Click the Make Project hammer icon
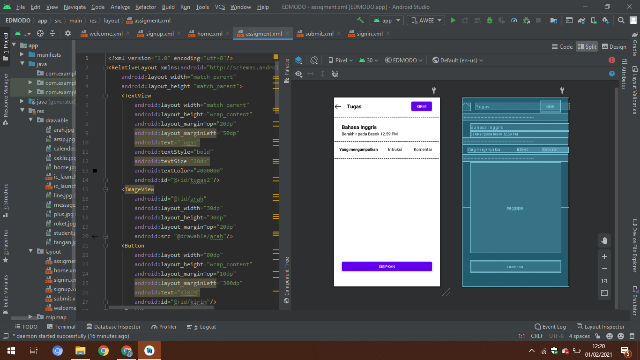The height and width of the screenshot is (360, 640). pyautogui.click(x=360, y=20)
